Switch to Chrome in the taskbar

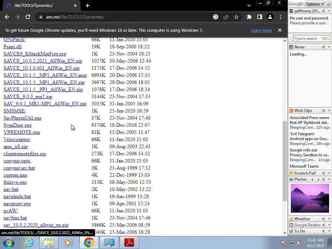[89, 243]
